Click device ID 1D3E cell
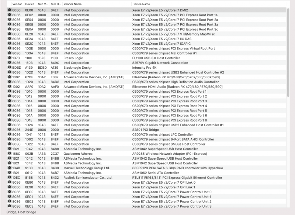The image size is (295, 215). (29, 48)
